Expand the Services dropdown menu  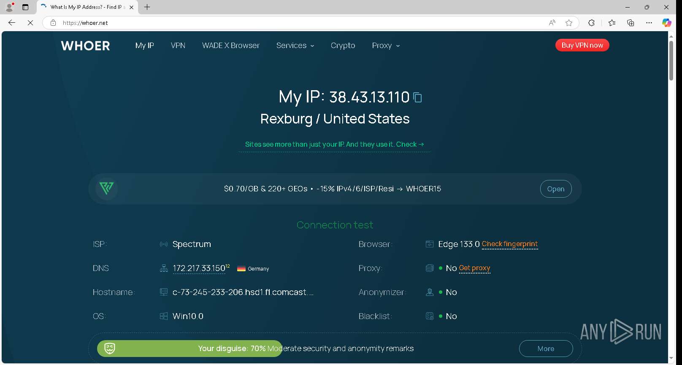[x=295, y=46]
